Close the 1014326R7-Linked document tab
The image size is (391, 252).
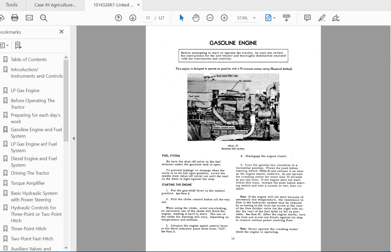tap(138, 5)
